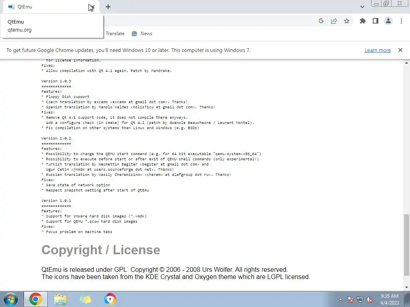
Task: Open the Chrome three-dot menu
Action: click(x=401, y=21)
